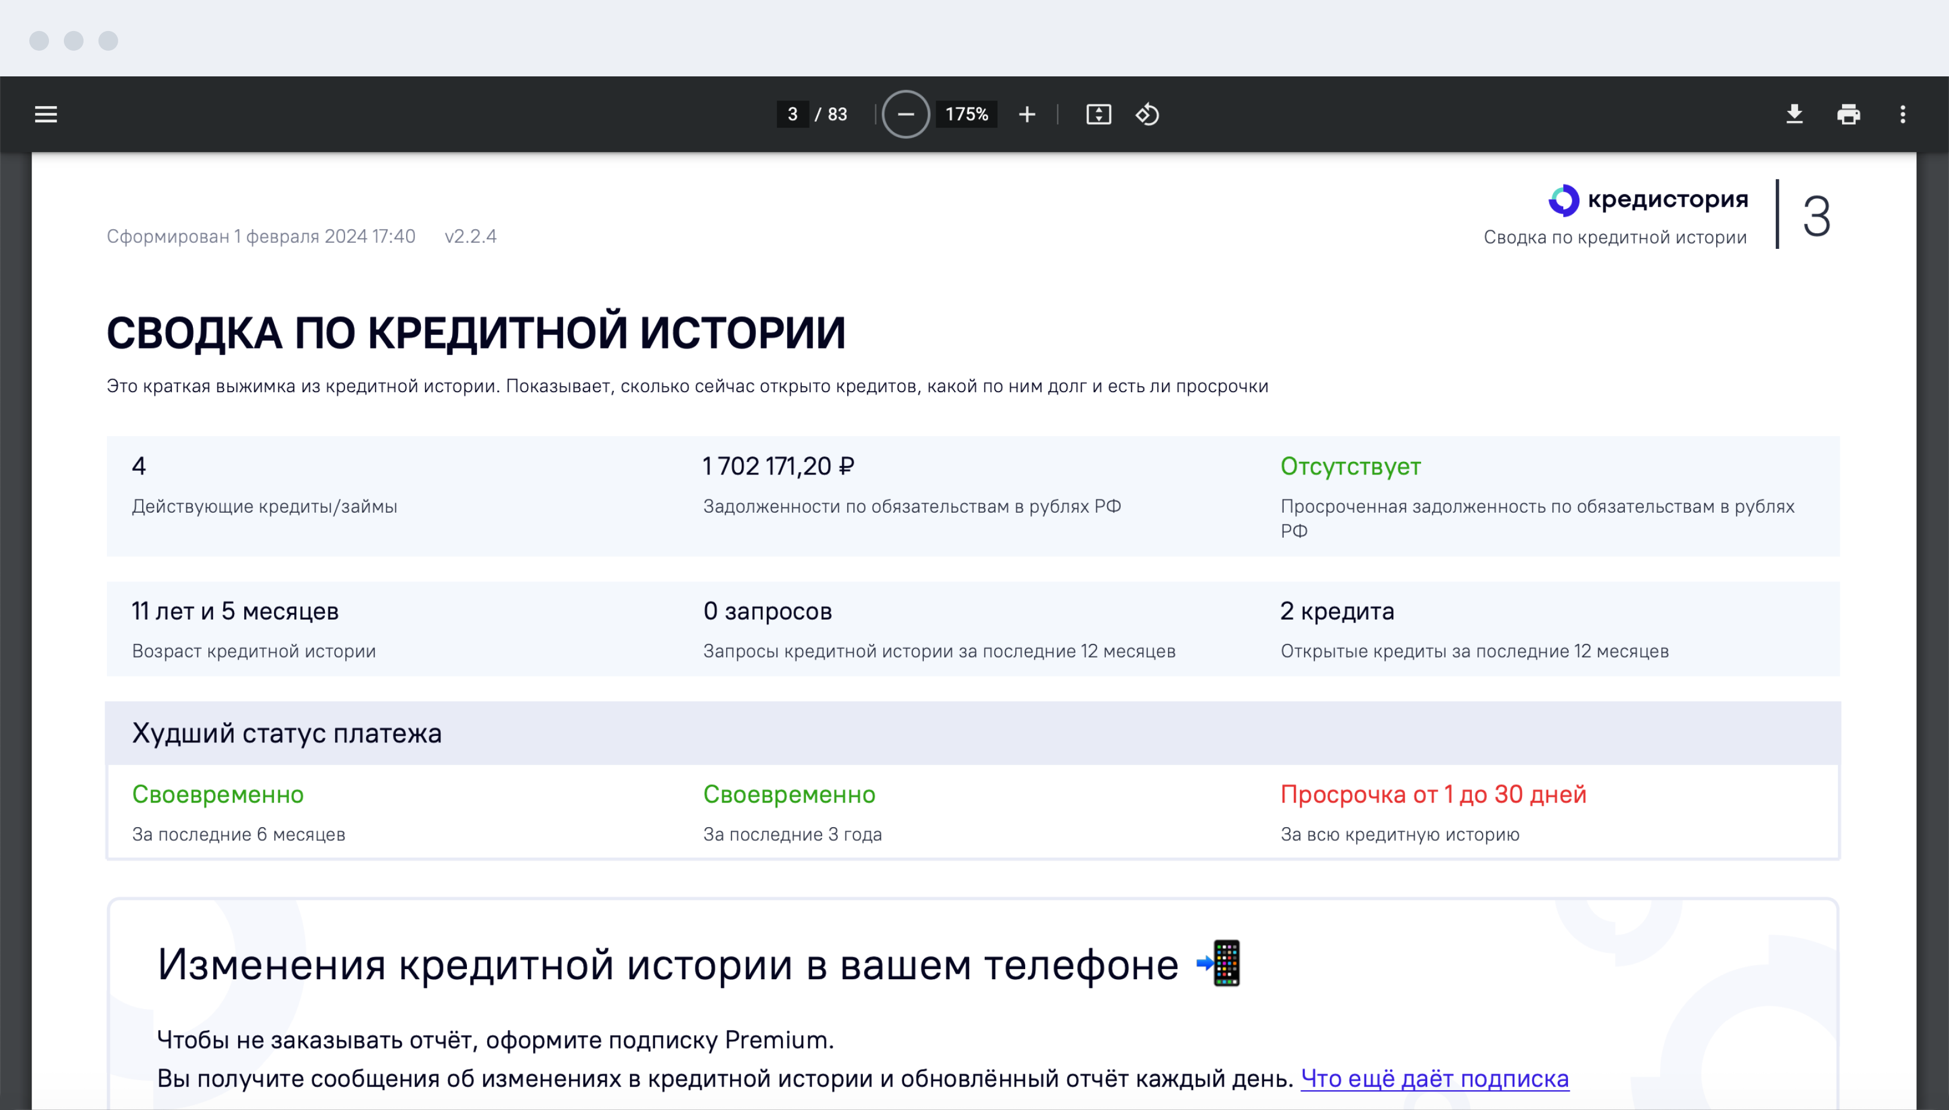
Task: Click 'Запросы кредитной истории за последние 12 месяцев'
Action: click(938, 651)
